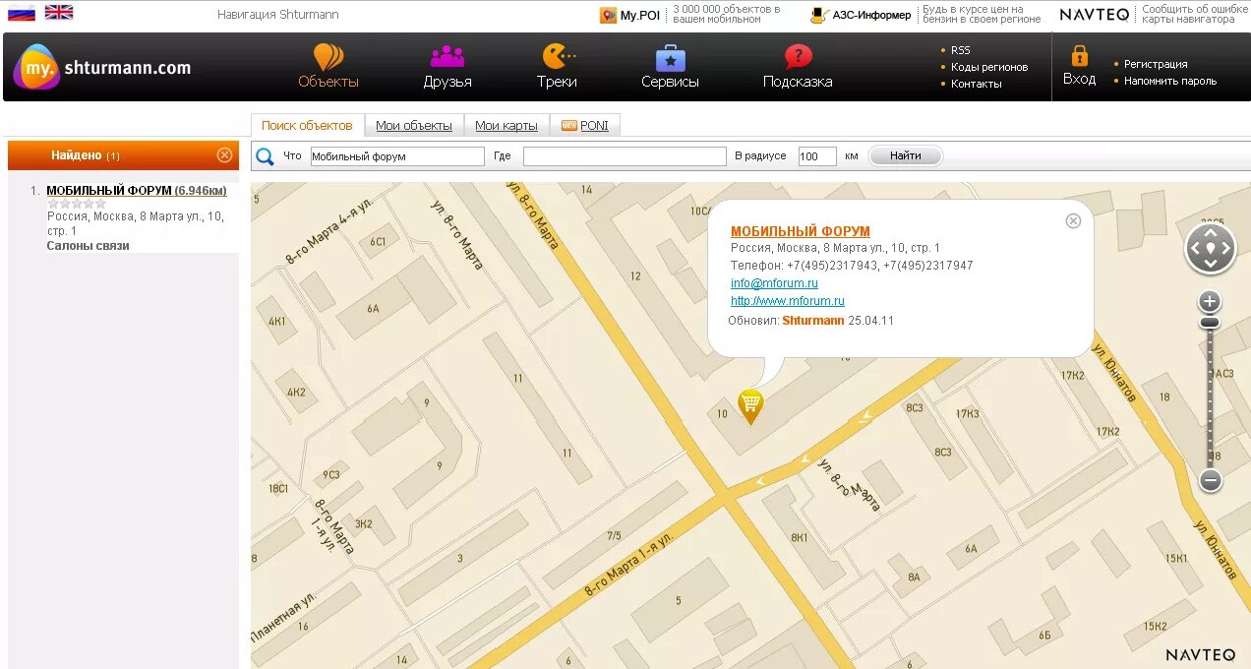Screen dimensions: 1251x669
Task: Open the NAVTEQ logo at top
Action: 1094,15
